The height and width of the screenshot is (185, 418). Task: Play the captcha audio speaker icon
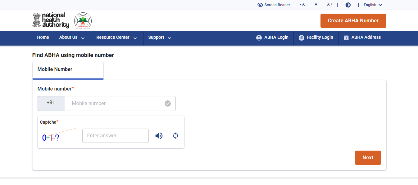pyautogui.click(x=159, y=136)
